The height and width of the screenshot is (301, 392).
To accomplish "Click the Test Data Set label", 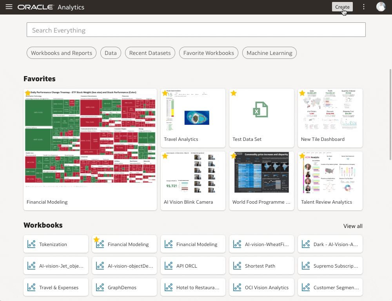I will tap(247, 139).
